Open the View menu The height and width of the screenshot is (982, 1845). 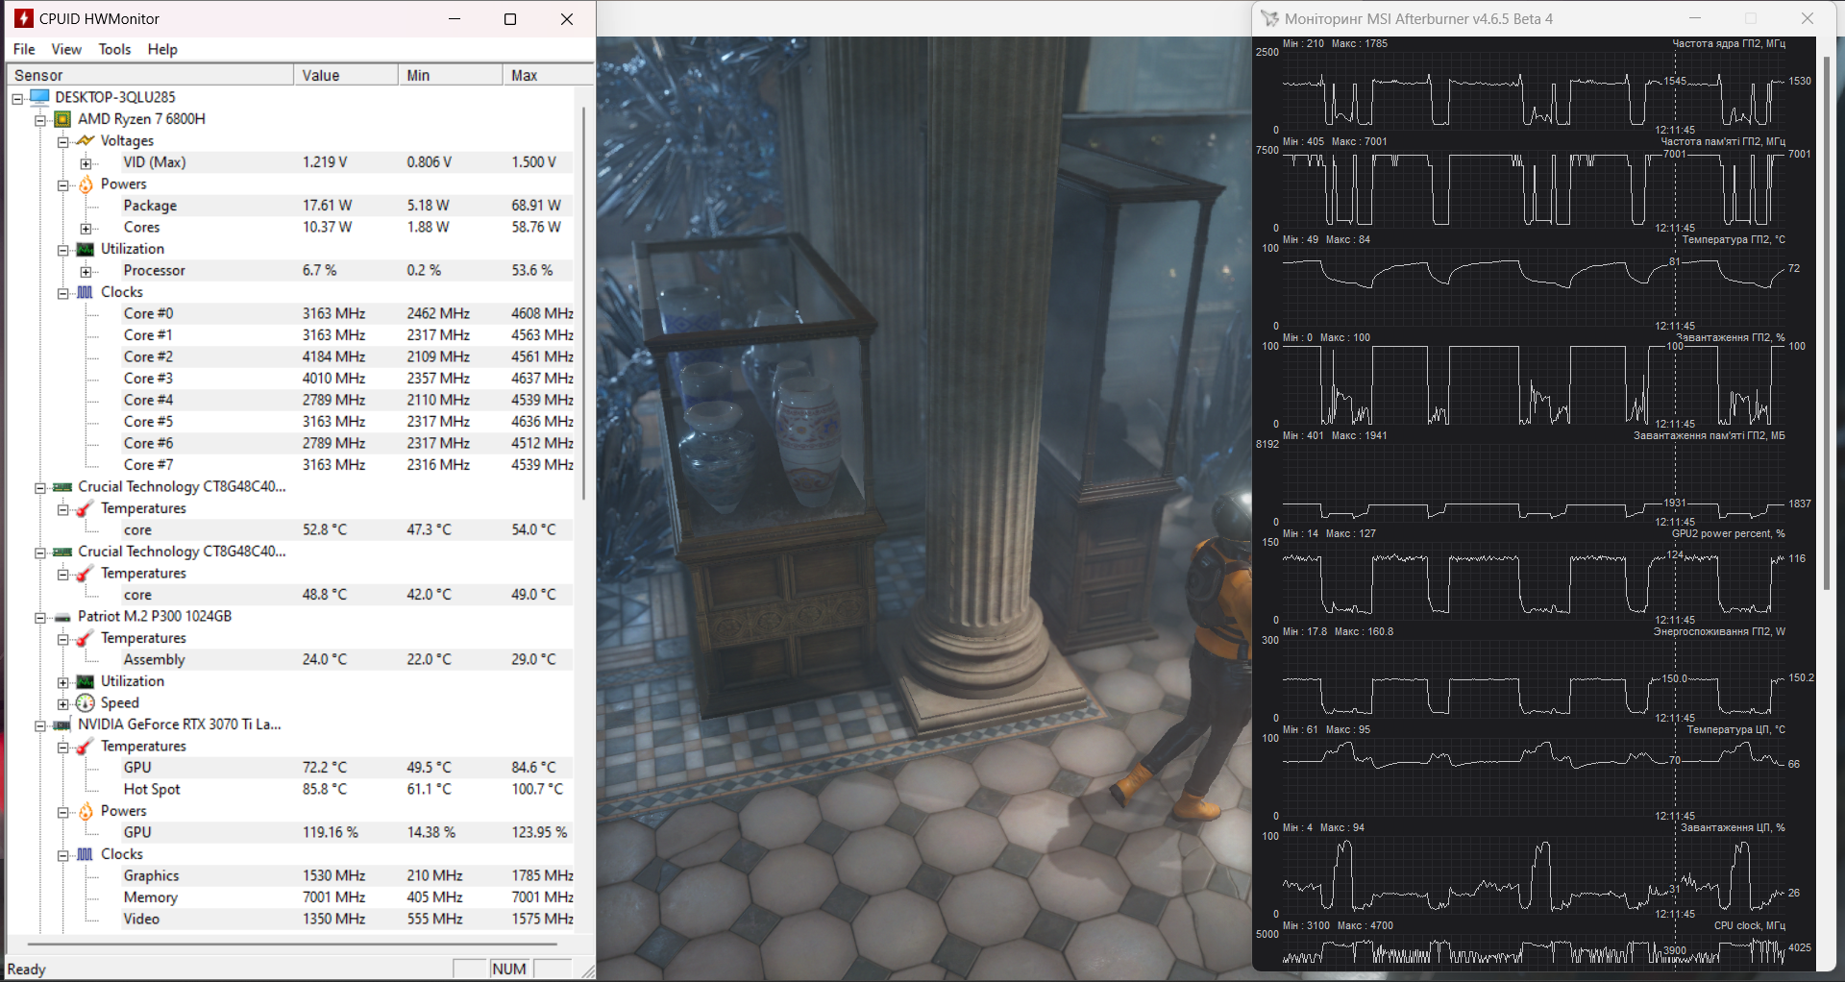pyautogui.click(x=66, y=49)
